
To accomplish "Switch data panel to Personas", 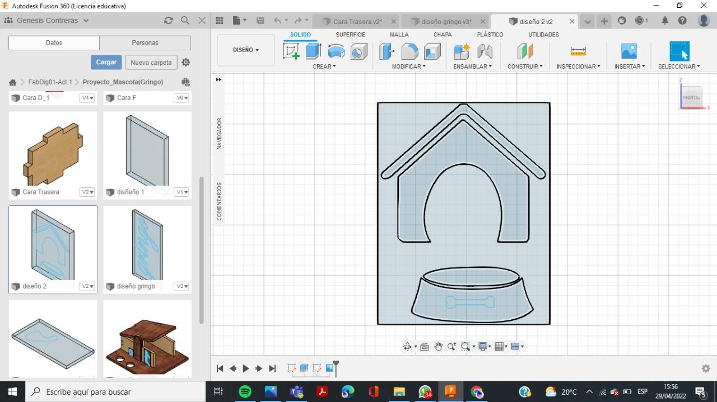I will [145, 43].
